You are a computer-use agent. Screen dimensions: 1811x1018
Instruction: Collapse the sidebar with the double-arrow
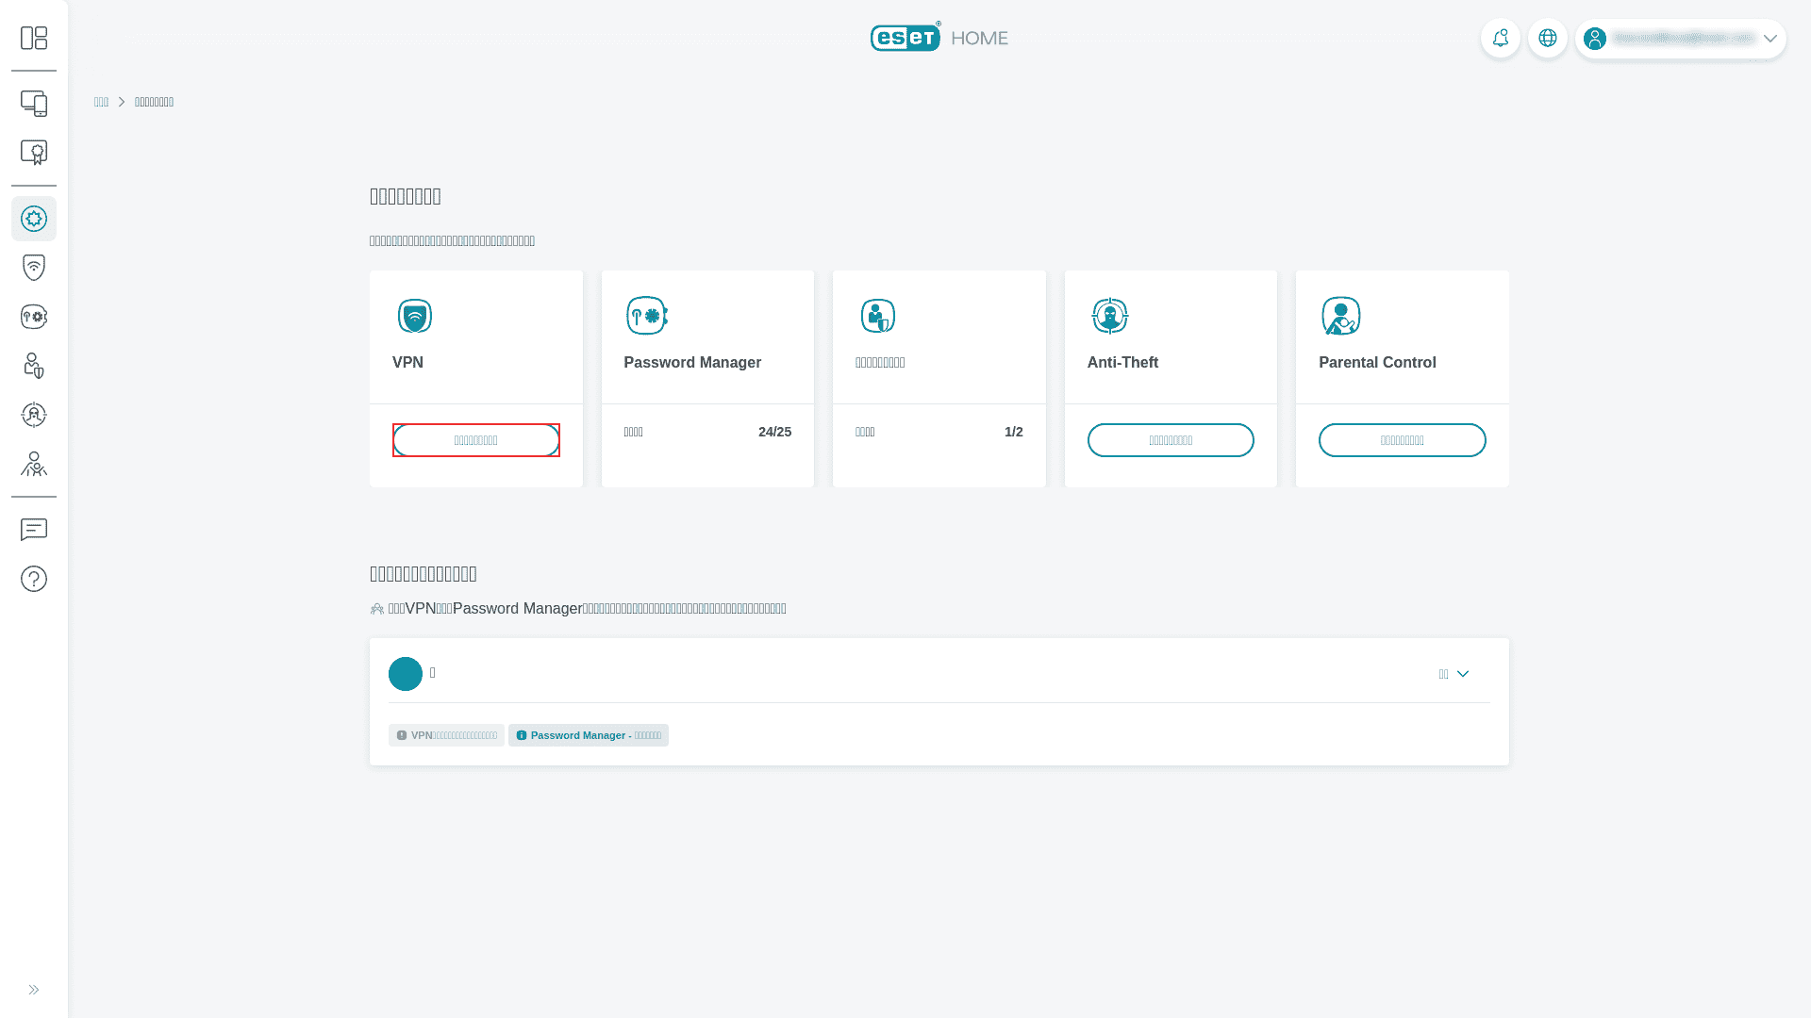(x=34, y=989)
